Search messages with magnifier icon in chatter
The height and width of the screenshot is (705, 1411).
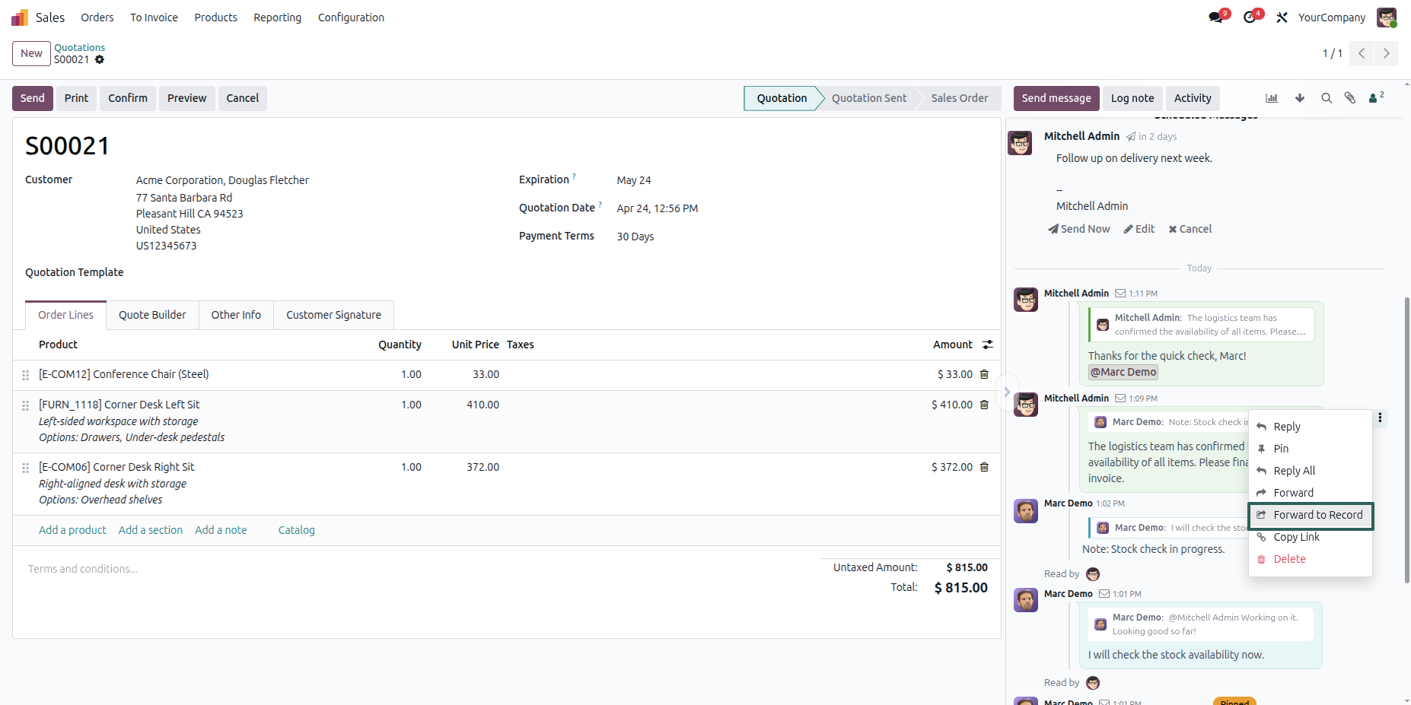click(1327, 98)
